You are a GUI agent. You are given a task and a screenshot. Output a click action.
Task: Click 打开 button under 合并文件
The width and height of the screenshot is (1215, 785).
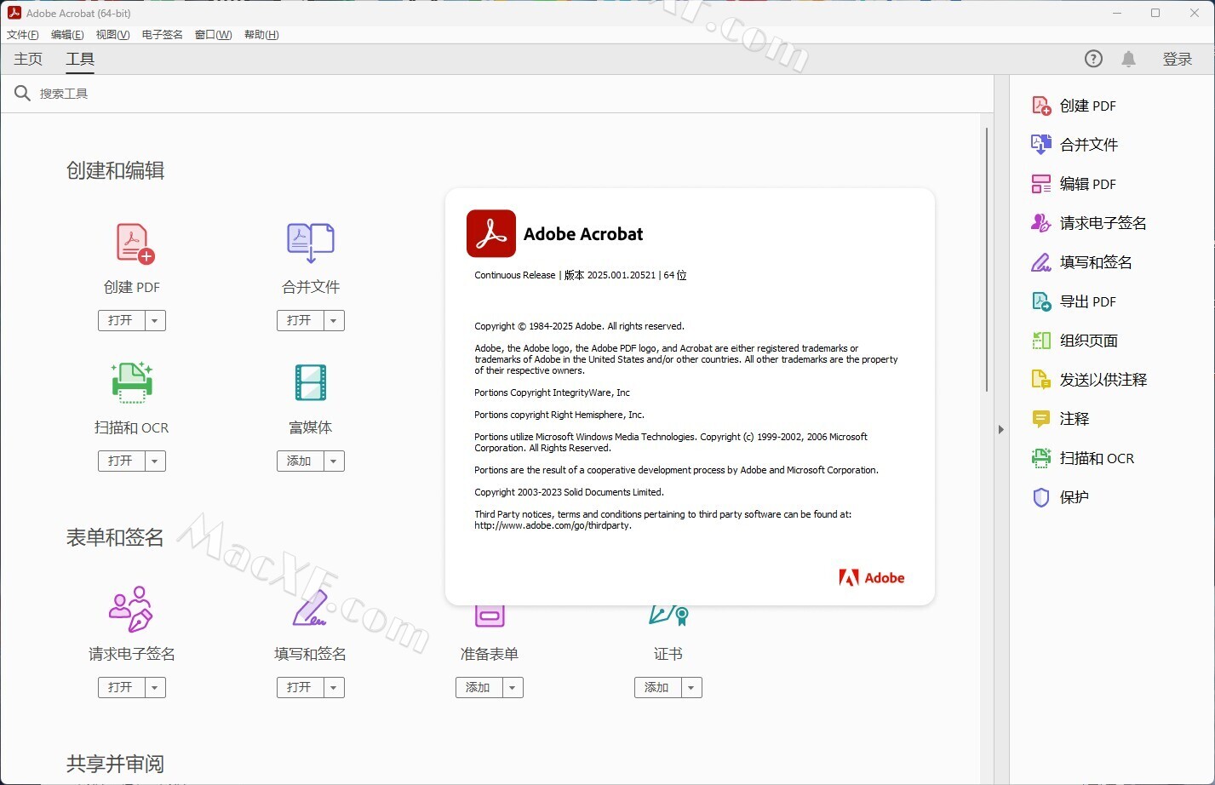[300, 321]
